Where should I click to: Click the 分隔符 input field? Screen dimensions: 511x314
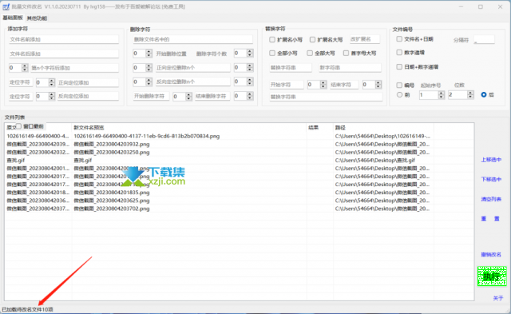coord(484,40)
